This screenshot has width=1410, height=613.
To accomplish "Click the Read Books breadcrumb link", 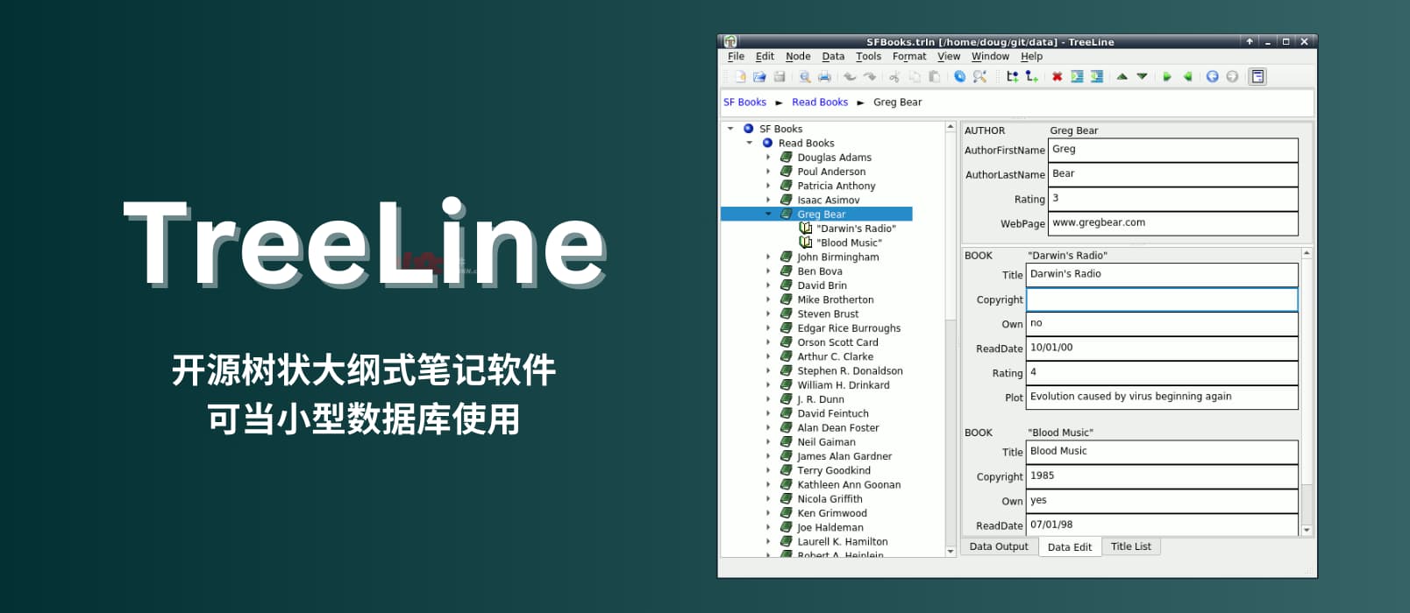I will click(x=819, y=102).
